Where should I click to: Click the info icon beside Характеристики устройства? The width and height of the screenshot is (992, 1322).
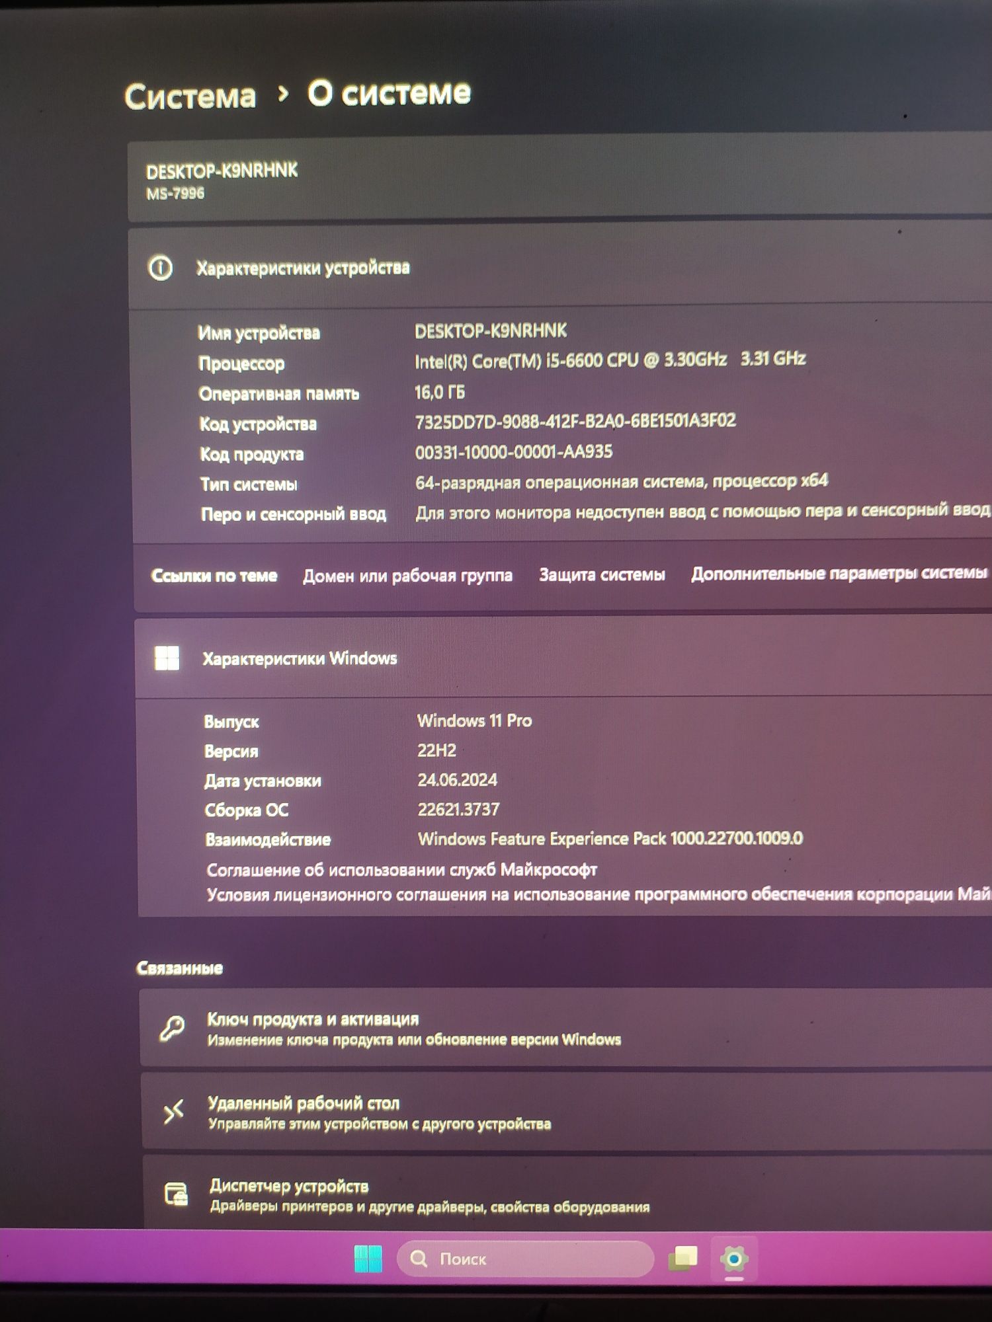pos(161,268)
